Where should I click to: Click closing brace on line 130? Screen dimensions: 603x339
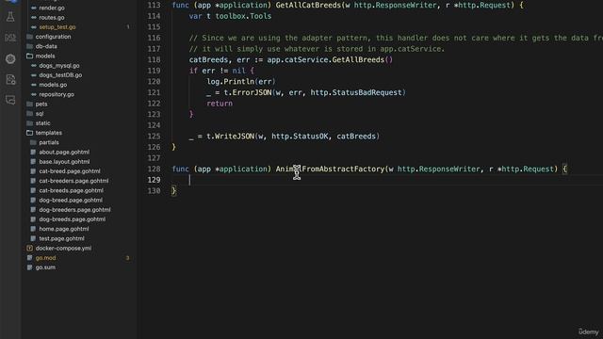173,191
